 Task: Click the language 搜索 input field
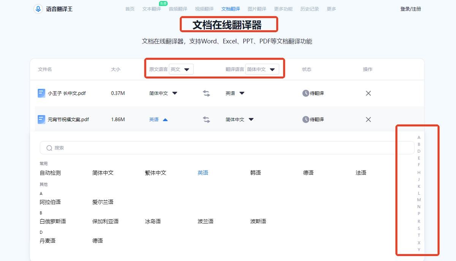228,148
